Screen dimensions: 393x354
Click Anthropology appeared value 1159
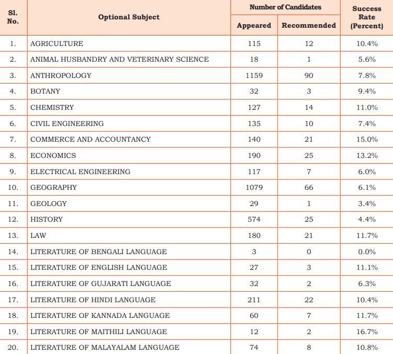tap(254, 75)
